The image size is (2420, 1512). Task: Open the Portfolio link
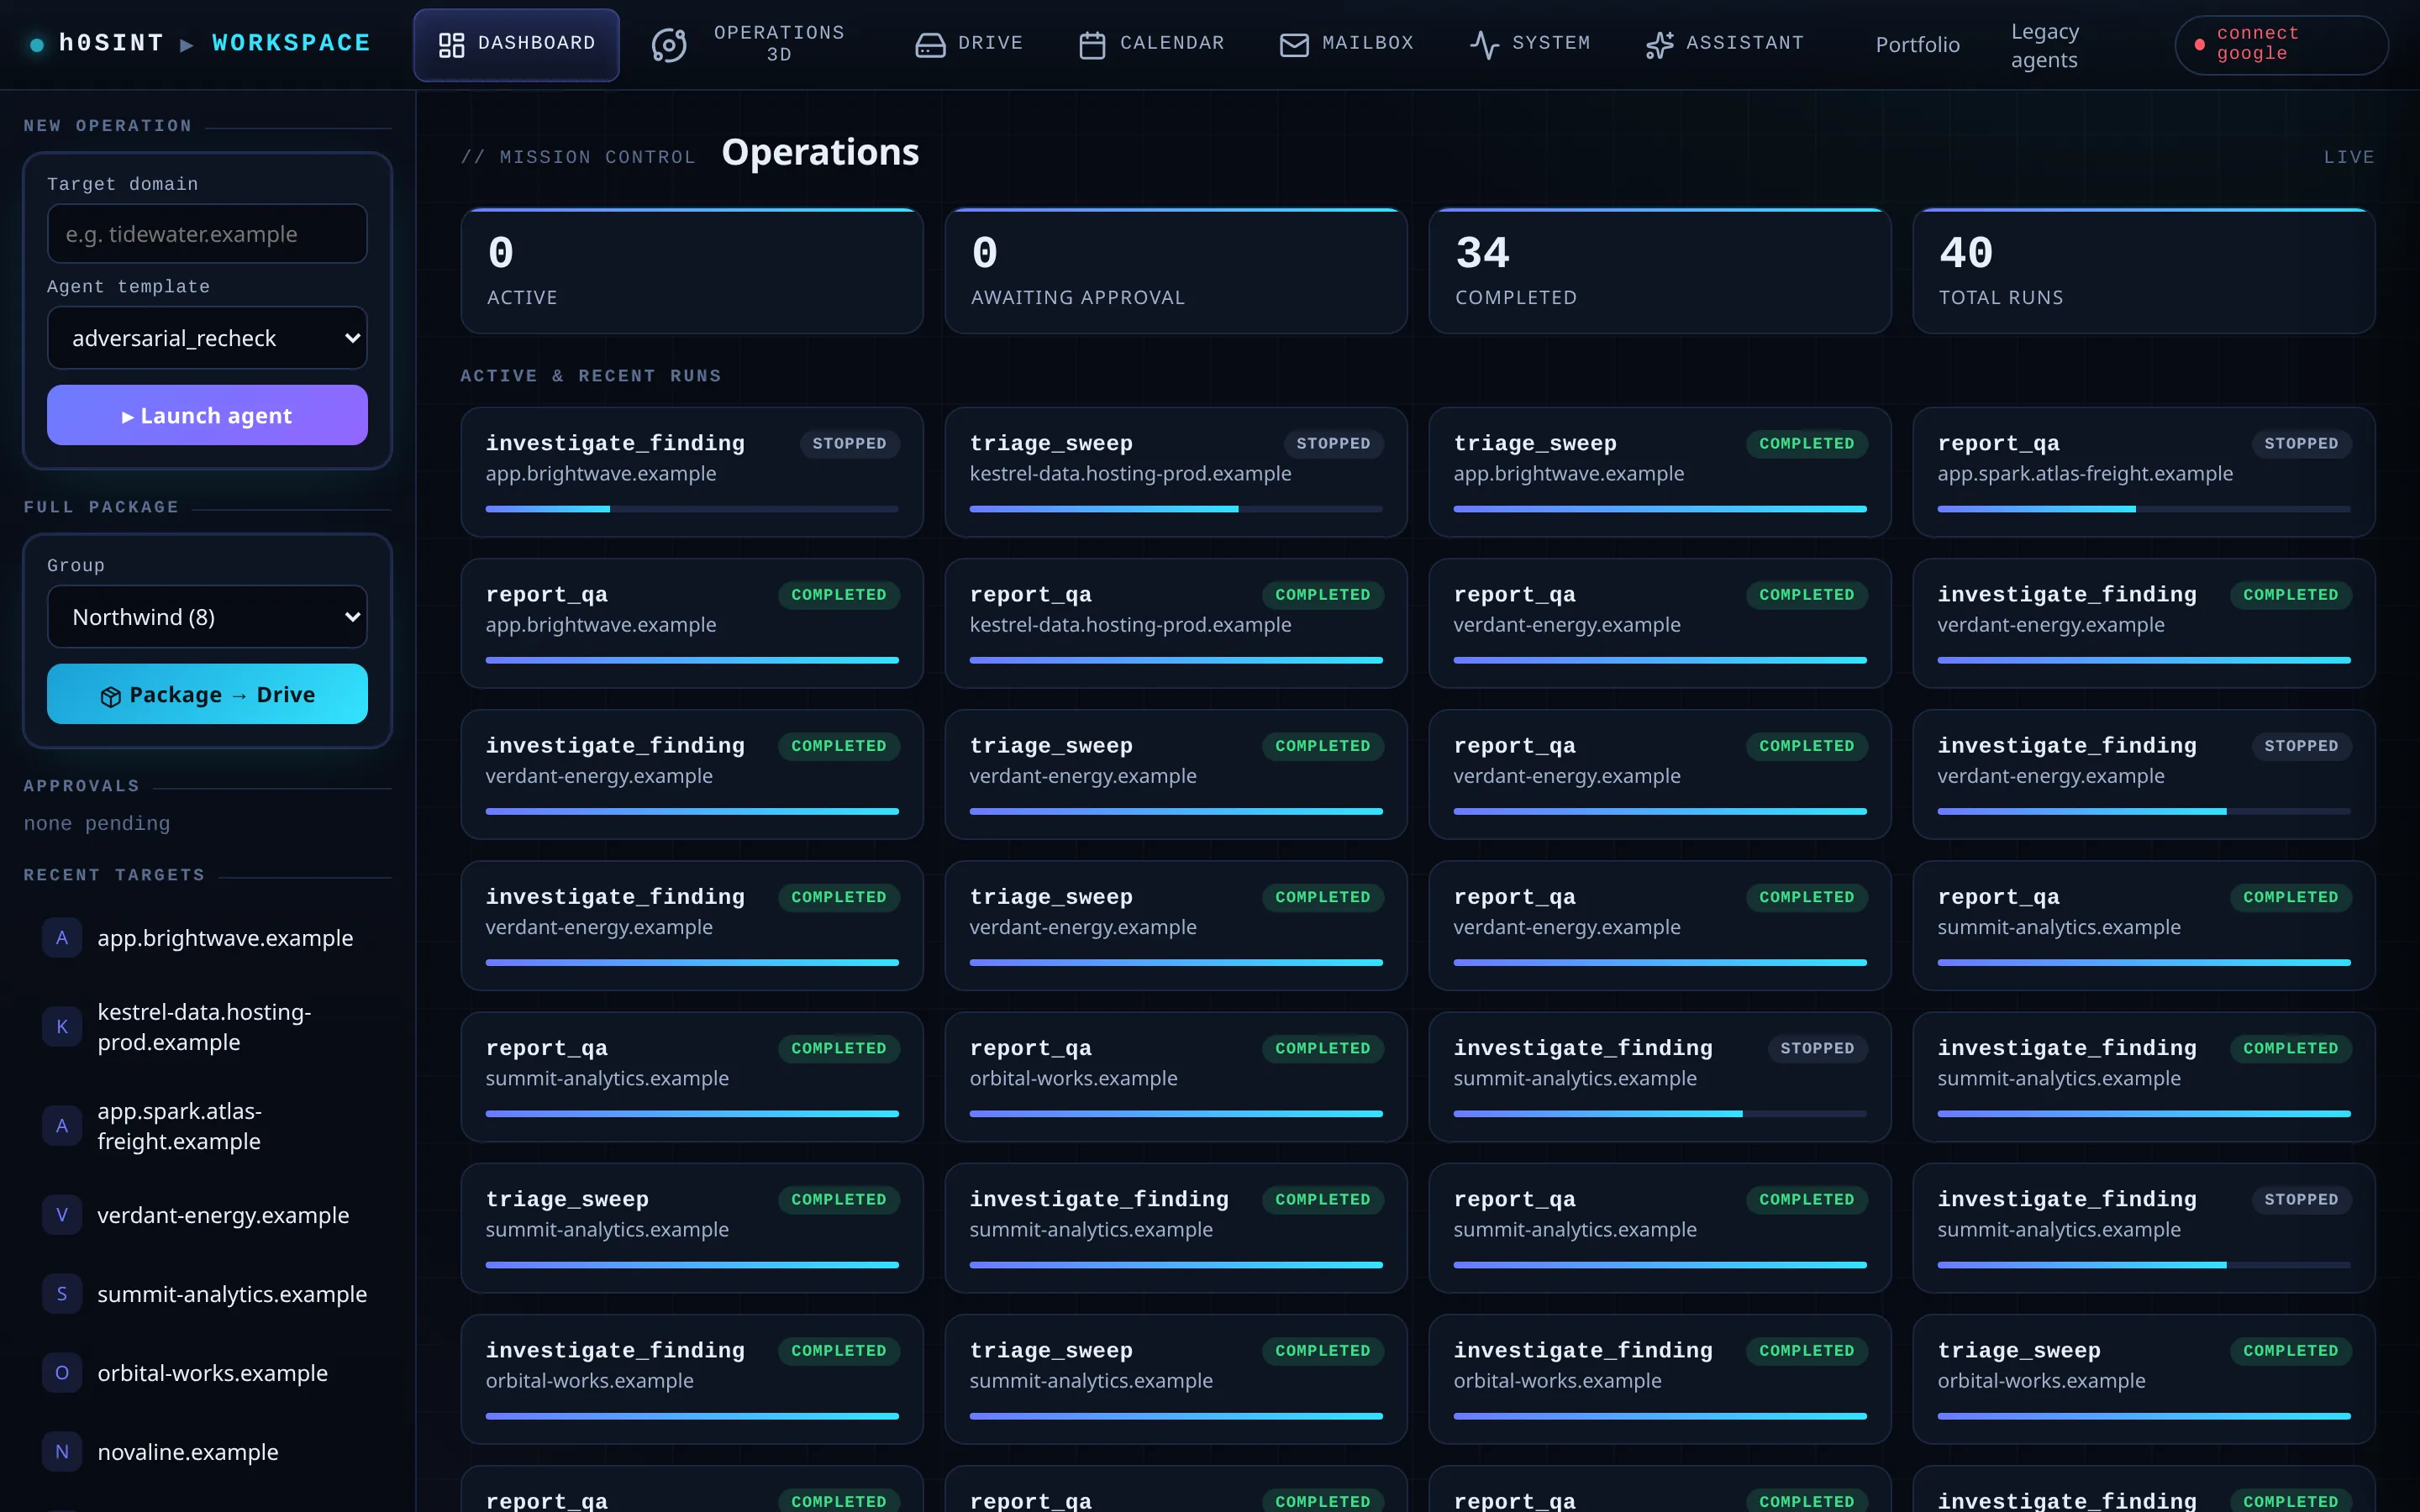[x=1917, y=45]
